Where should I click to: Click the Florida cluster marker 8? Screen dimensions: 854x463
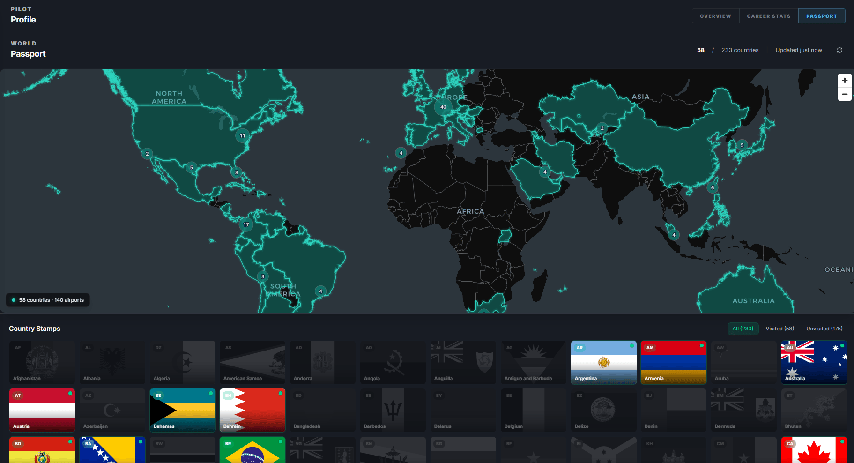[237, 172]
